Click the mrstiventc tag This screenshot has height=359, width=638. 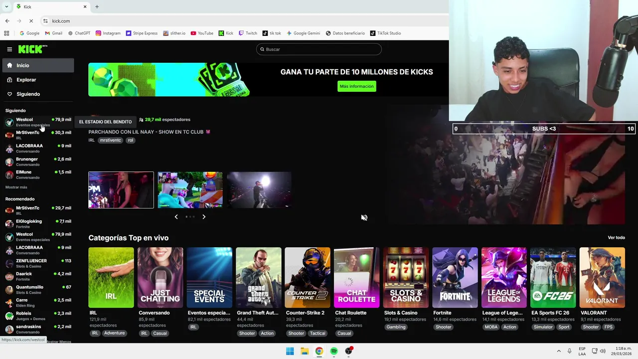(x=111, y=140)
